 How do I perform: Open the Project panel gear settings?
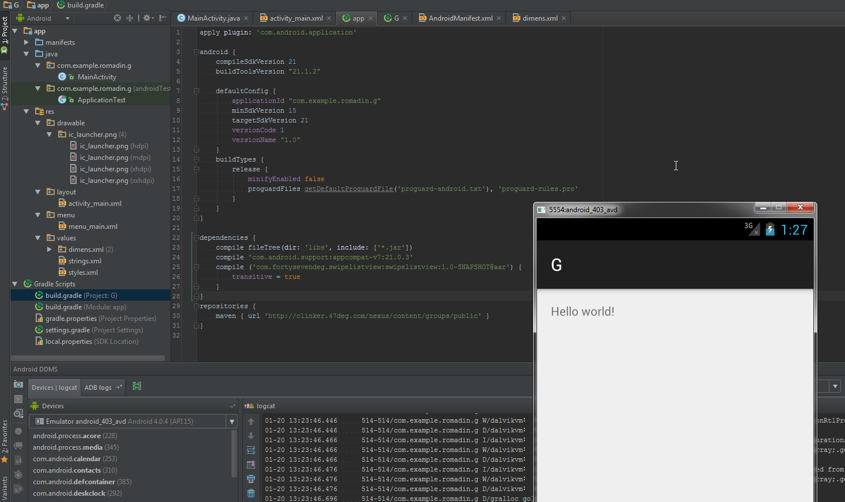147,18
